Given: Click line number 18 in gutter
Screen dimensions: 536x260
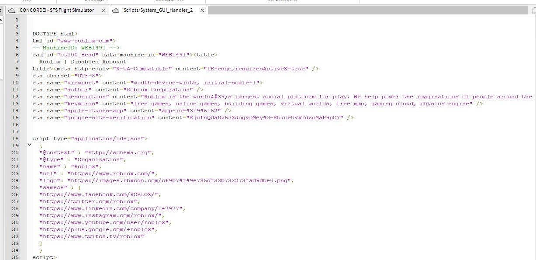Looking at the screenshot, I should (x=15, y=139).
